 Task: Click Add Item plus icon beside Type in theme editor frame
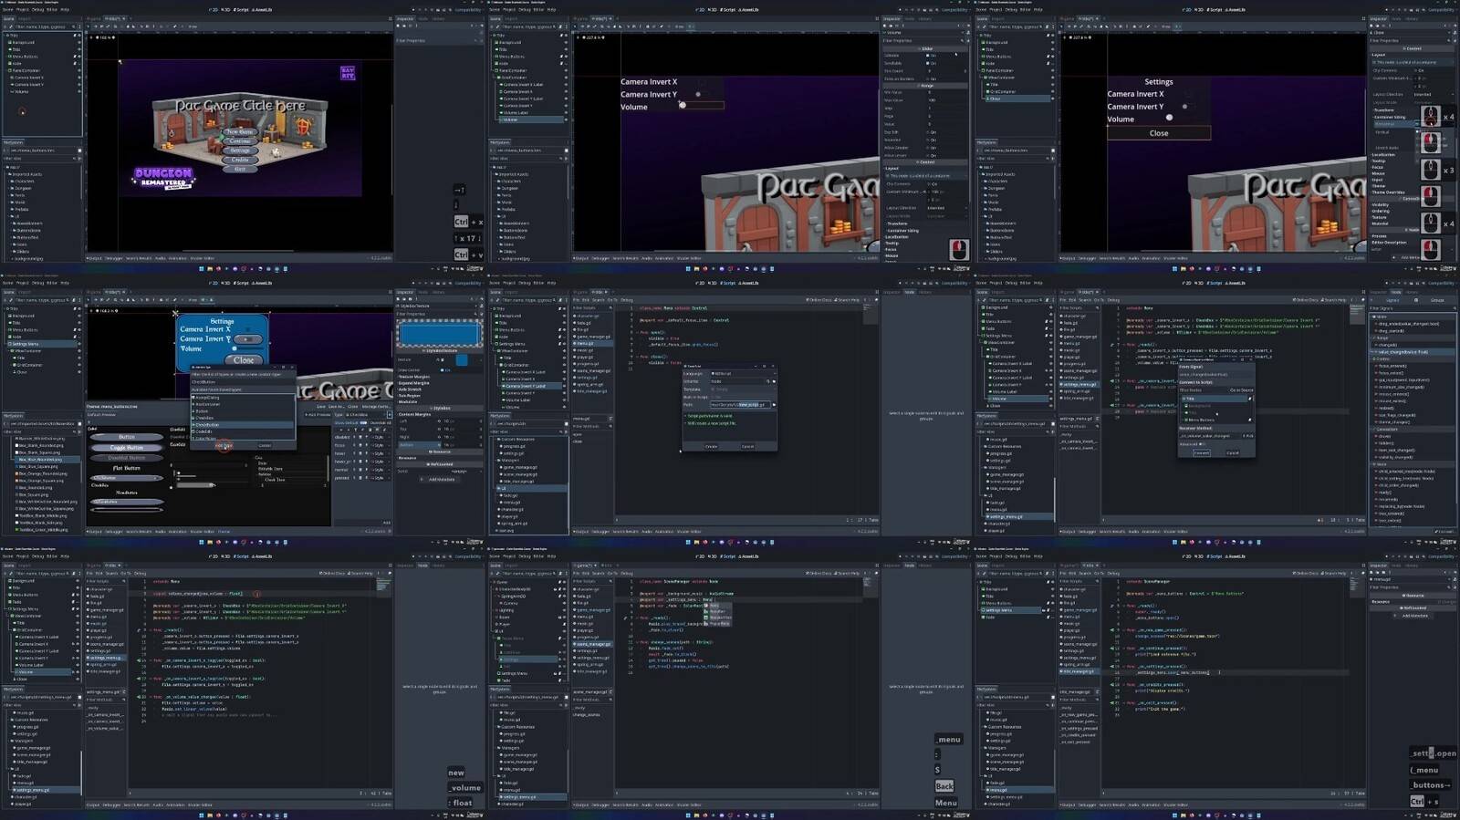(x=389, y=414)
